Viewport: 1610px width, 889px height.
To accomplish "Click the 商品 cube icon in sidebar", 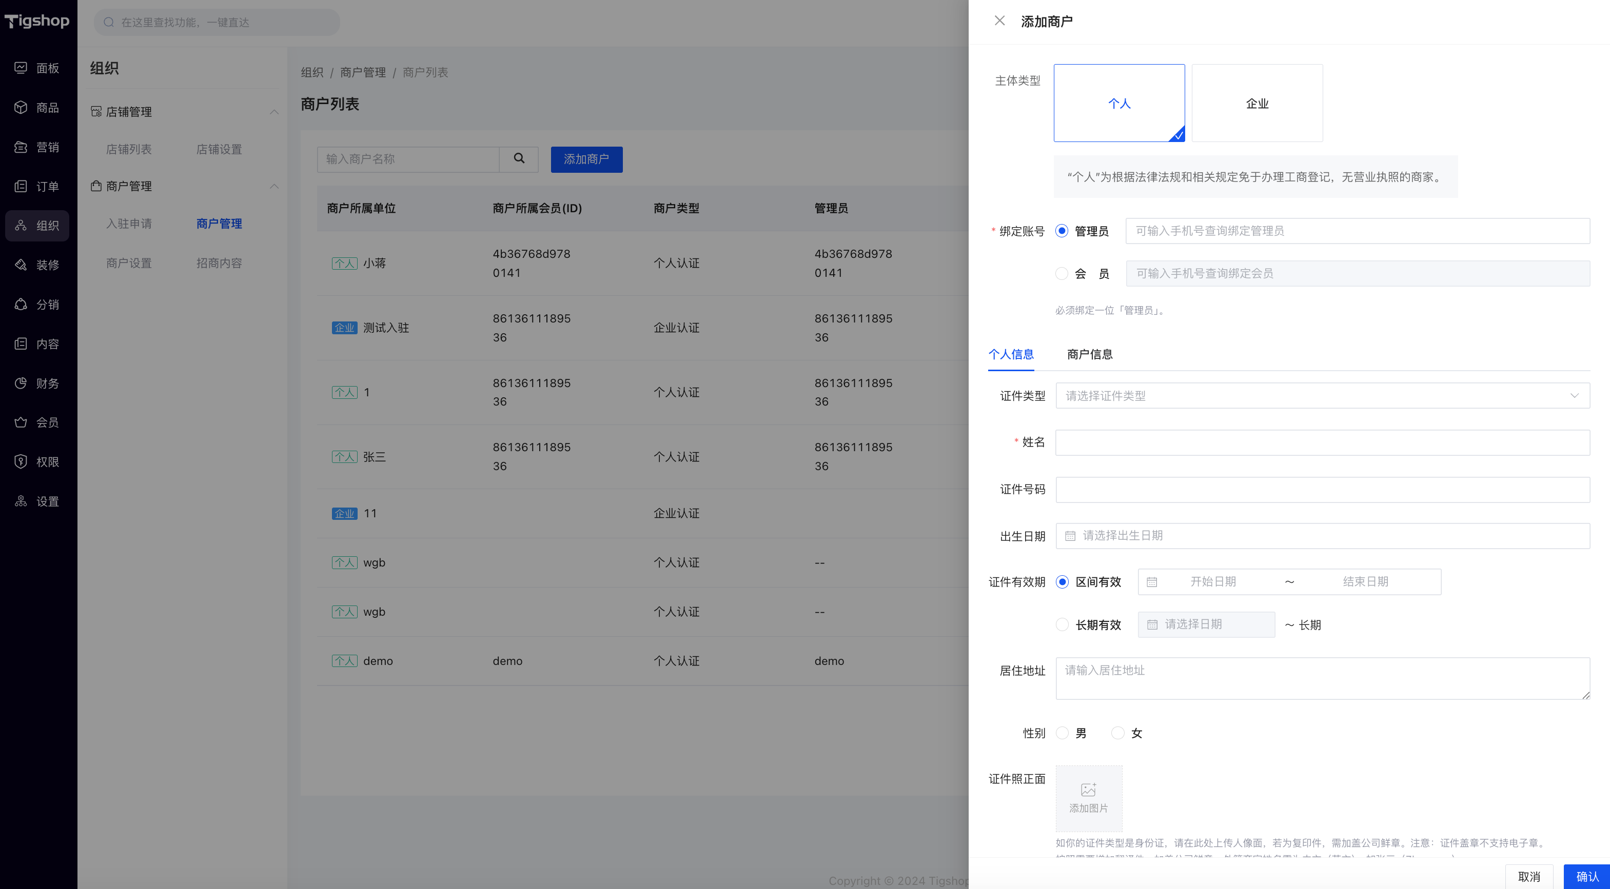I will point(21,108).
